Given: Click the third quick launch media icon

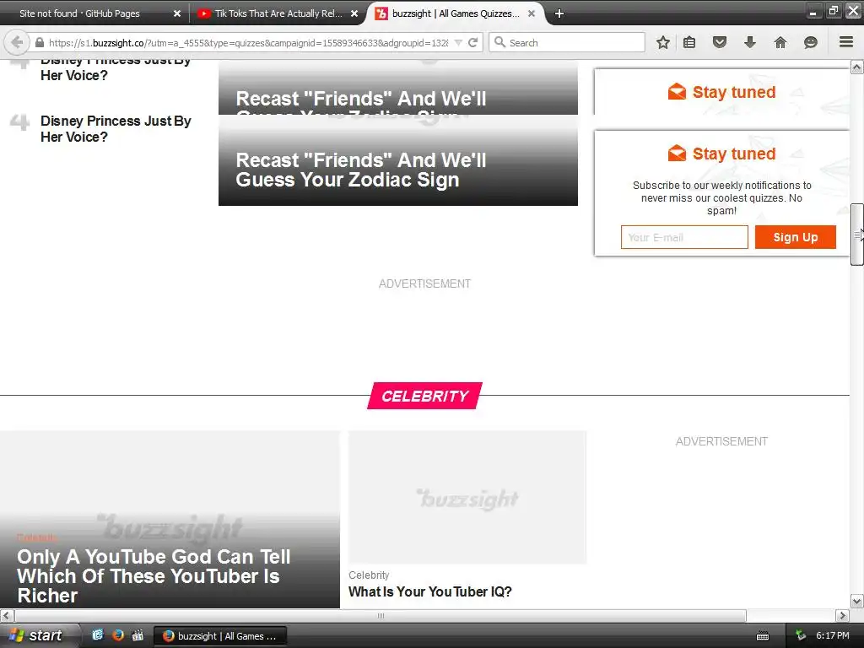Looking at the screenshot, I should tap(138, 635).
